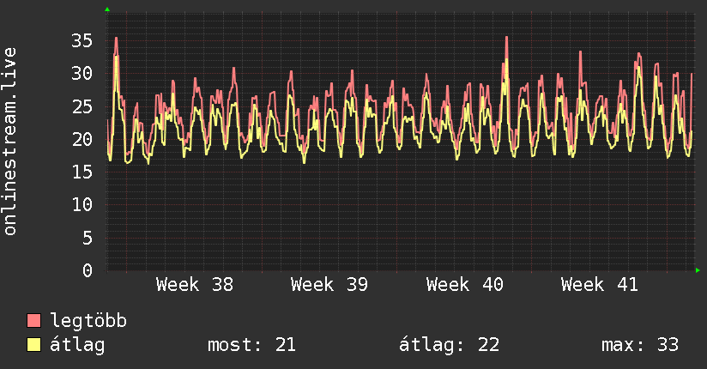Click the 'max: 33' statistic

click(x=640, y=345)
